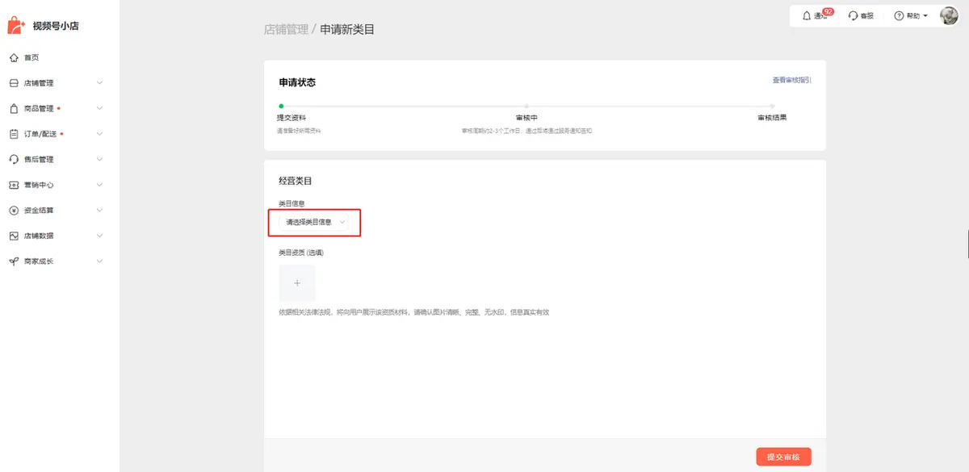969x472 pixels.
Task: Click the 帮助 question mark icon
Action: (x=899, y=16)
